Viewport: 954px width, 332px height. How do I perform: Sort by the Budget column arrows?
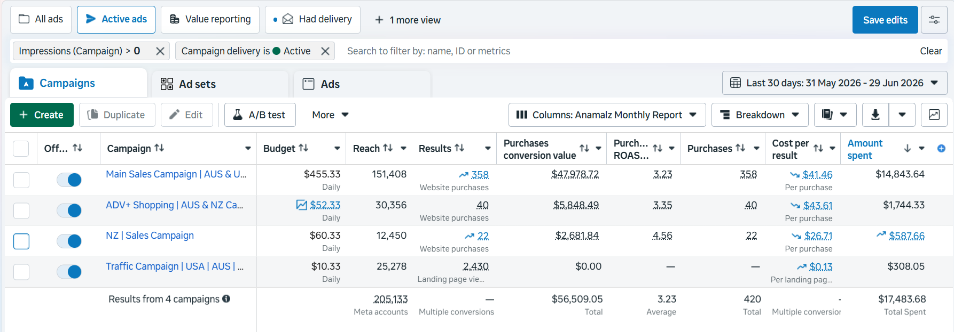[x=303, y=148]
